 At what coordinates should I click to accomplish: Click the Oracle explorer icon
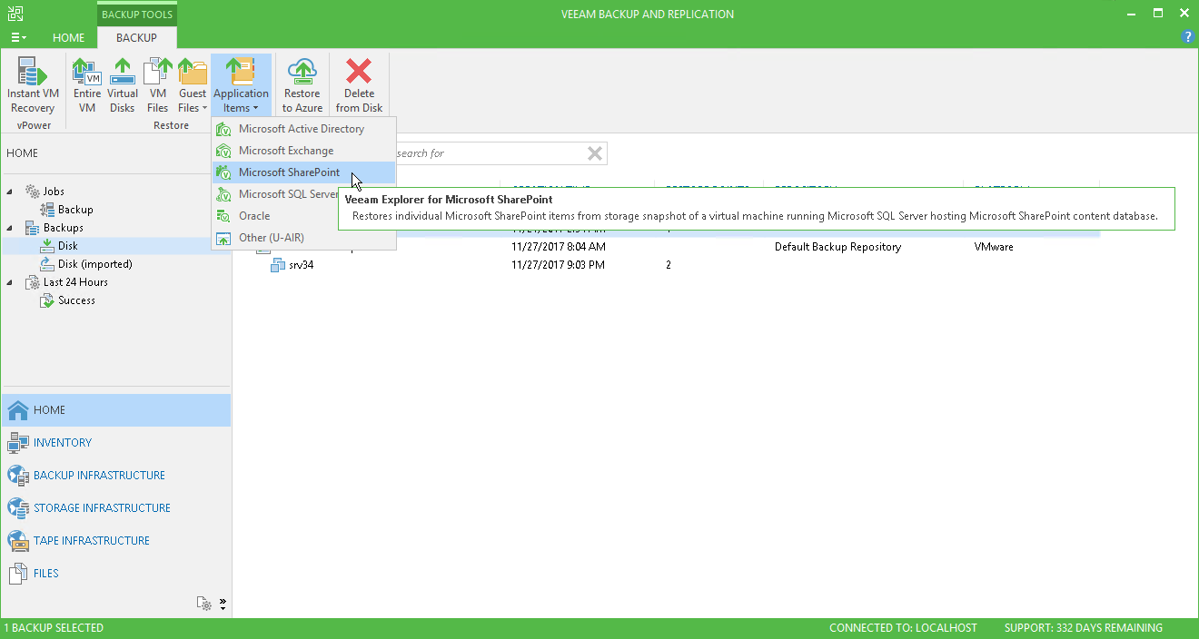point(223,216)
